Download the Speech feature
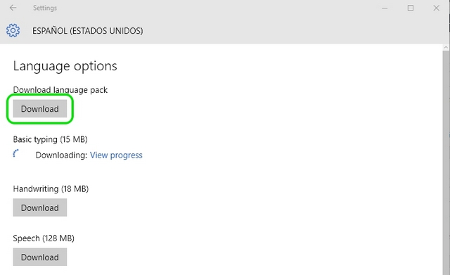The height and width of the screenshot is (275, 450). point(40,257)
